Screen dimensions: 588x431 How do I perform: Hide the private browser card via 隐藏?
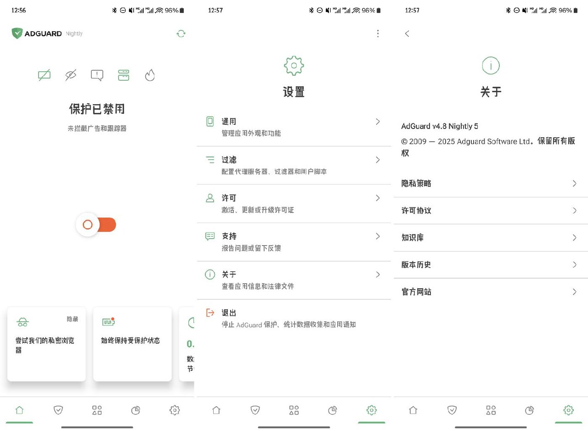pos(72,319)
